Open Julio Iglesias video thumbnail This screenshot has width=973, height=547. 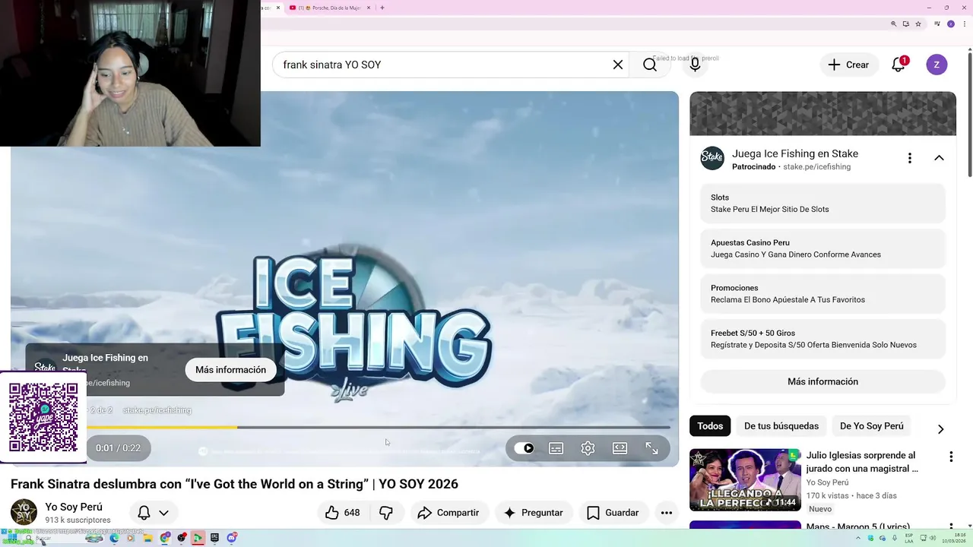point(745,480)
